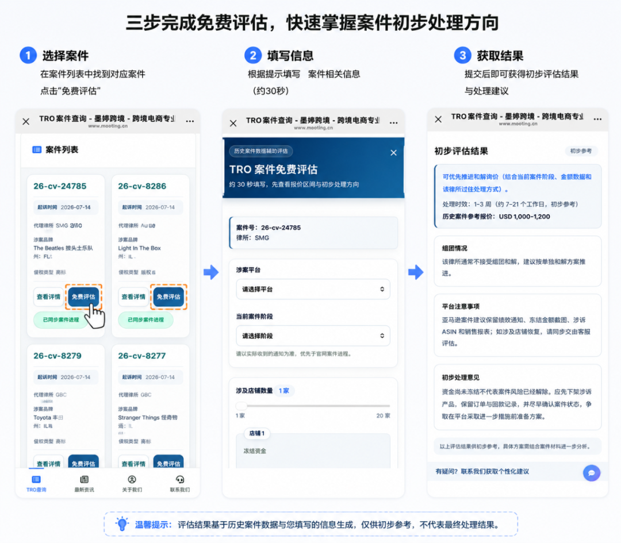
Task: Click 案件号：26-cv-24785 in form
Action: coord(269,228)
